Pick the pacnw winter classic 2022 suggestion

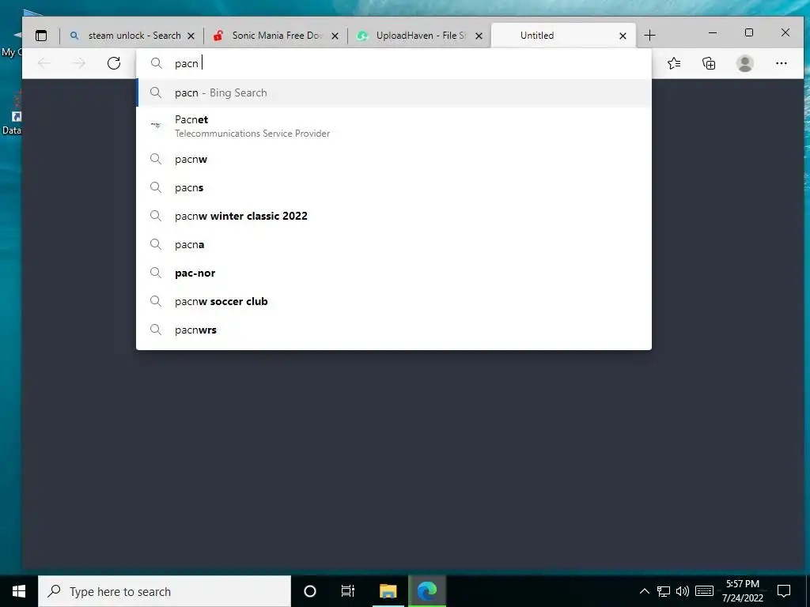pyautogui.click(x=394, y=216)
